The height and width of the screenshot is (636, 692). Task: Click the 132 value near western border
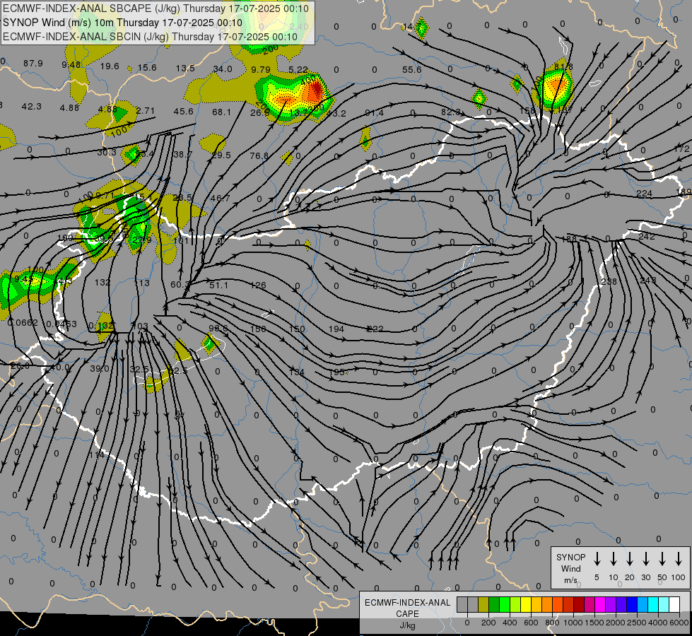102,282
